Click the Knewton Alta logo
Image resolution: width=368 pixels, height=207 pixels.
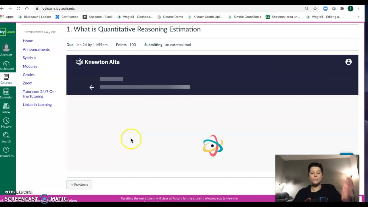(98, 62)
